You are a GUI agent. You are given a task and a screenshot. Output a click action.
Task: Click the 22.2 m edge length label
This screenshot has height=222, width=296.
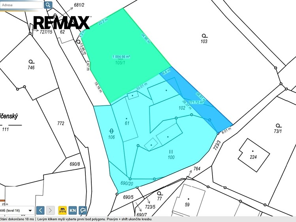(x=103, y=22)
